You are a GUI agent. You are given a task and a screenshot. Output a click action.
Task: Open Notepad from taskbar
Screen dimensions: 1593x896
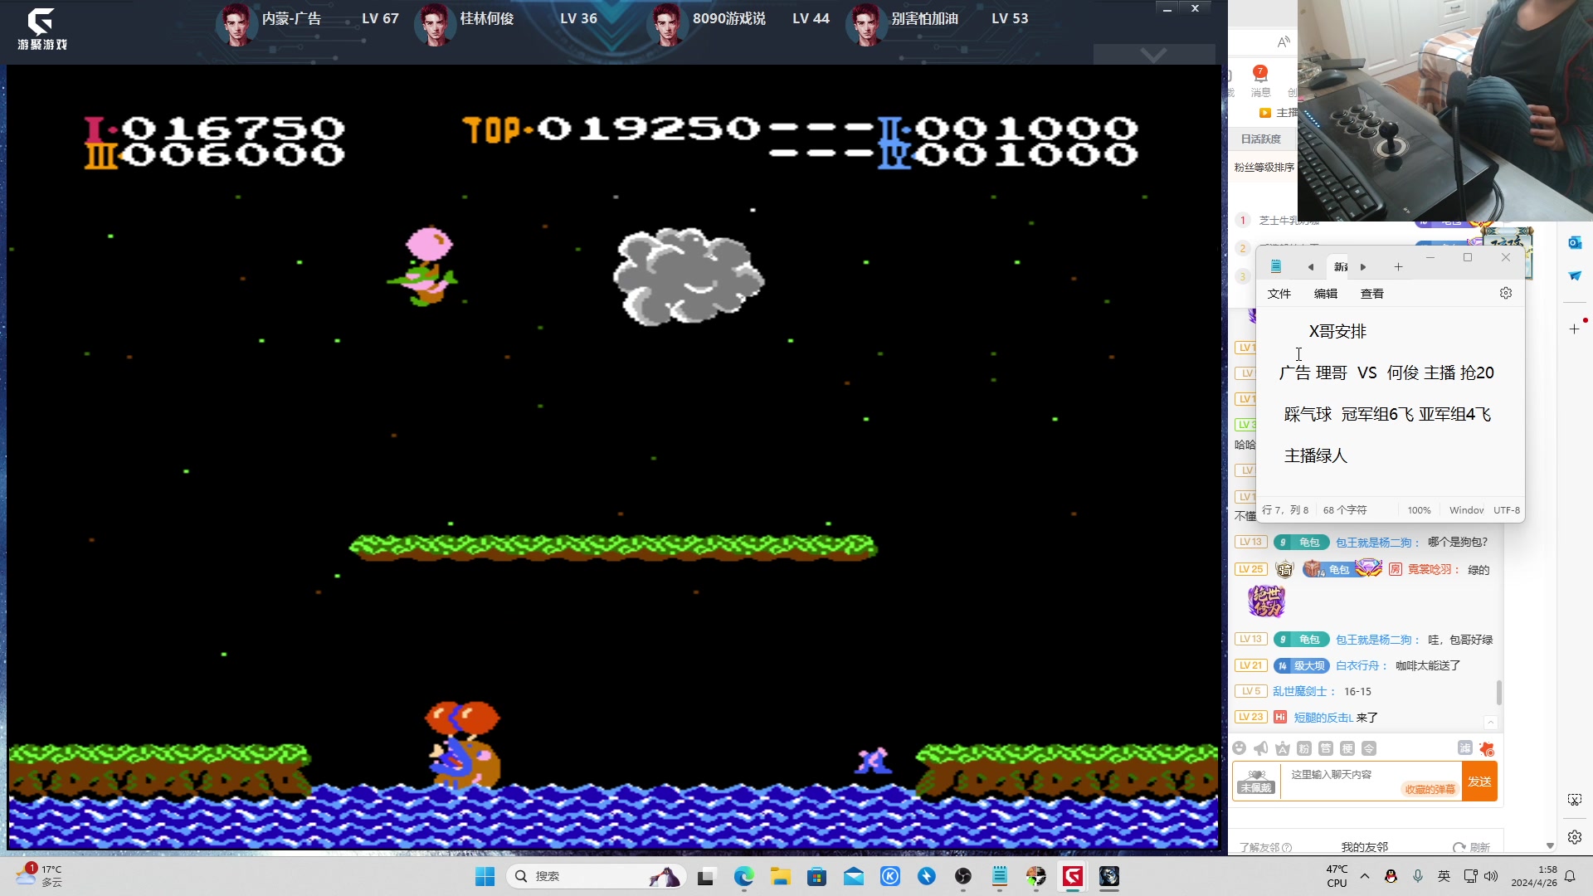tap(999, 876)
